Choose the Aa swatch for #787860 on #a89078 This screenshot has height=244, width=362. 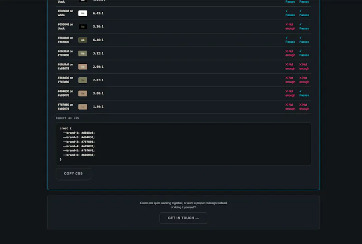coord(83,107)
